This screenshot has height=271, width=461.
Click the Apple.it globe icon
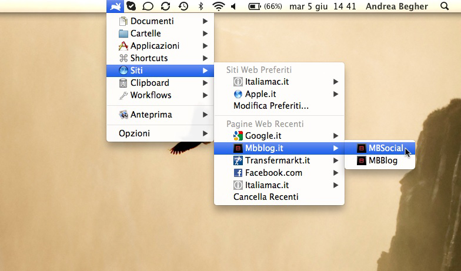pyautogui.click(x=238, y=94)
